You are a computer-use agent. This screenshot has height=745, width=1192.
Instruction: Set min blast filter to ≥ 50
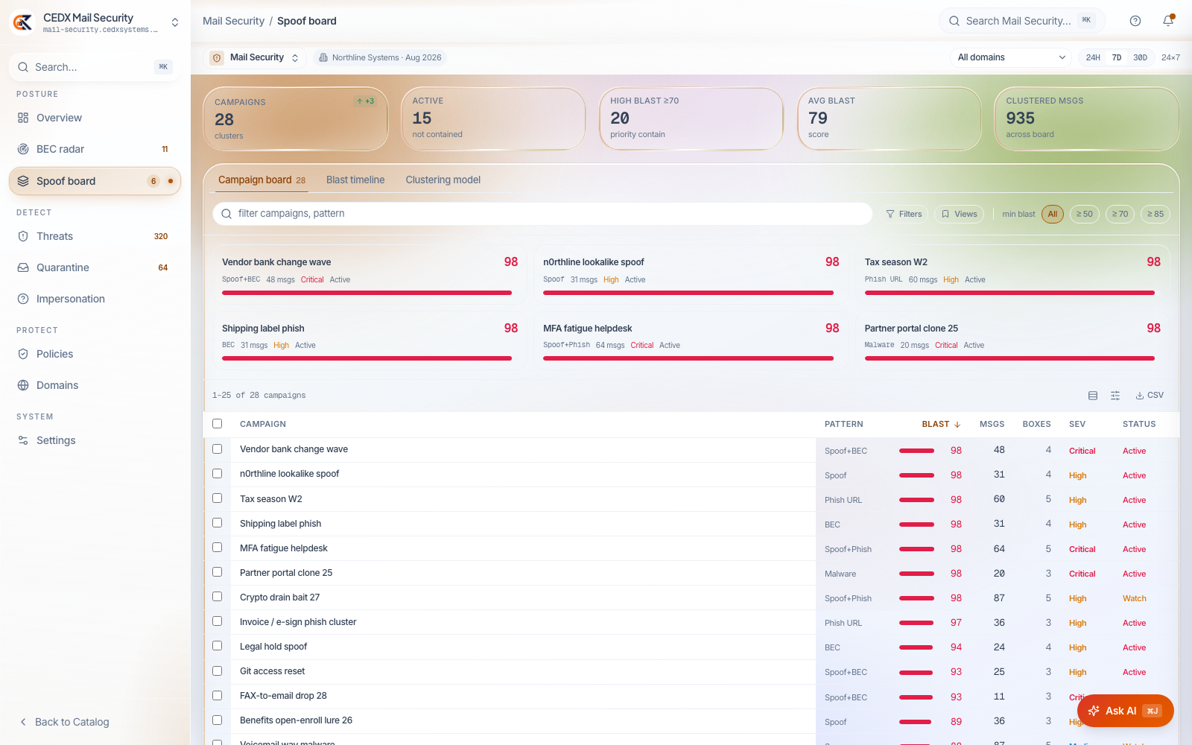pyautogui.click(x=1085, y=214)
